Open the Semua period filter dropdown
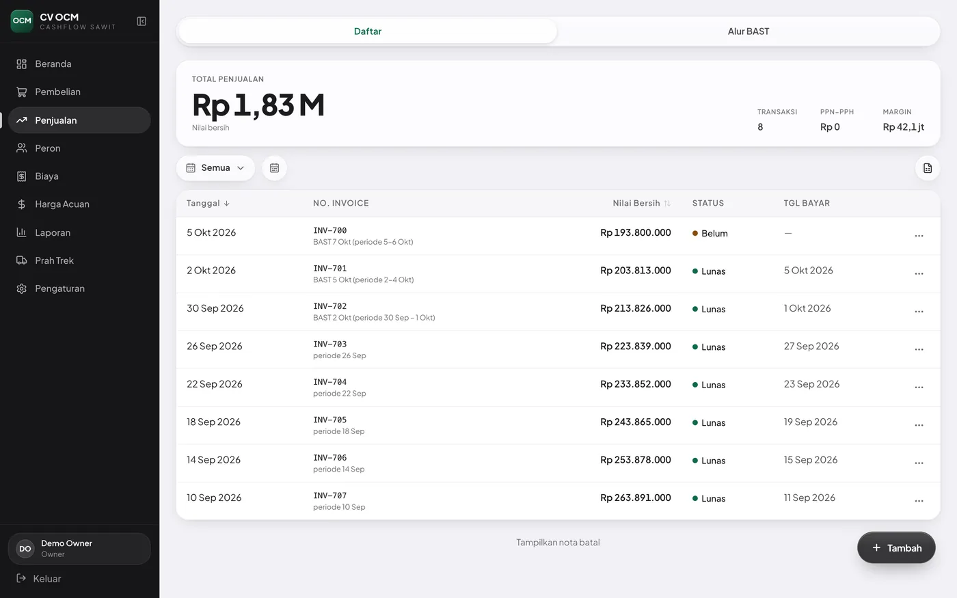 [215, 168]
